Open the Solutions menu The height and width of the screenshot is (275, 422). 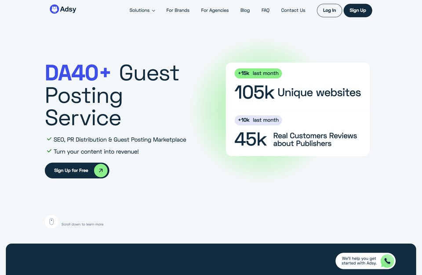coord(142,10)
